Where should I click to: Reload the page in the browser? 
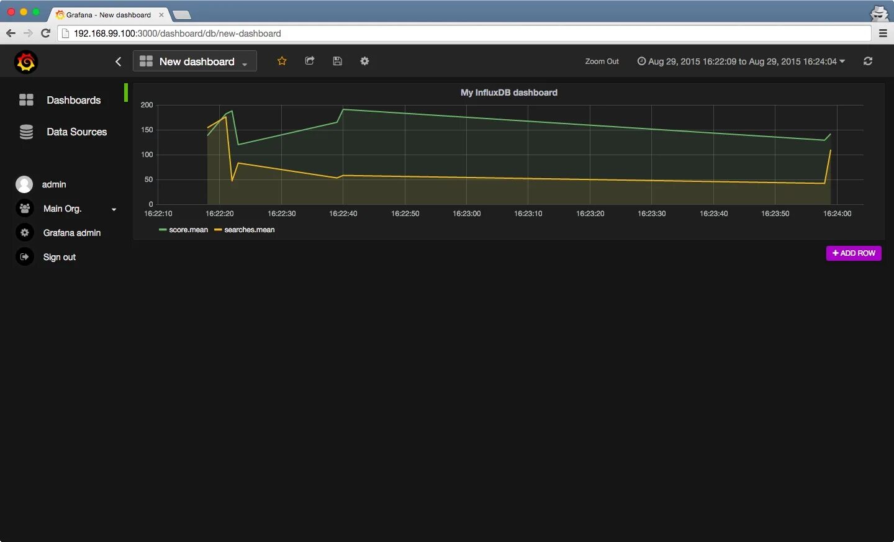click(x=45, y=34)
